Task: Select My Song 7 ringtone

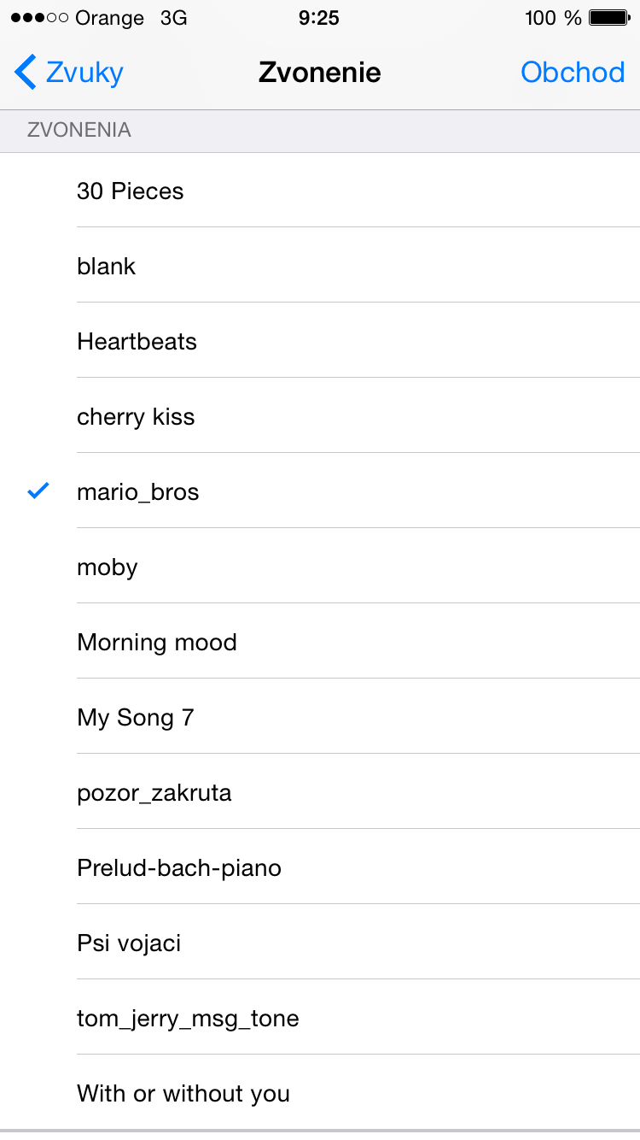Action: 320,717
